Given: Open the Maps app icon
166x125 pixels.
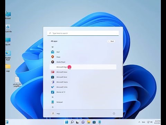Looking at the screenshot, I should [x=53, y=57].
